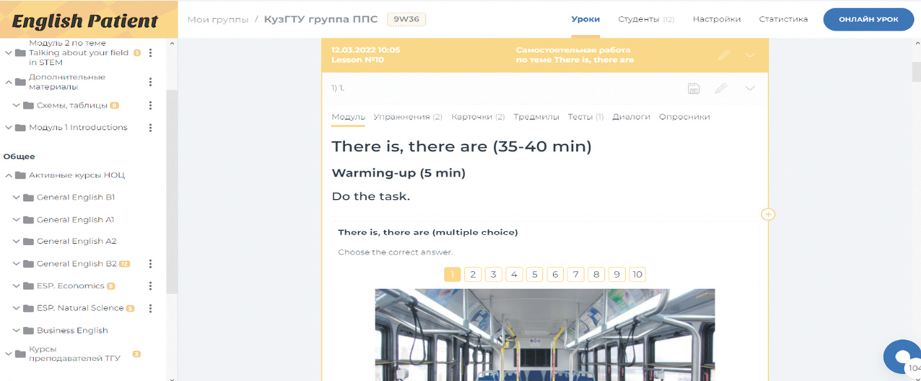
Task: Expand the Business English folder
Action: [x=17, y=330]
